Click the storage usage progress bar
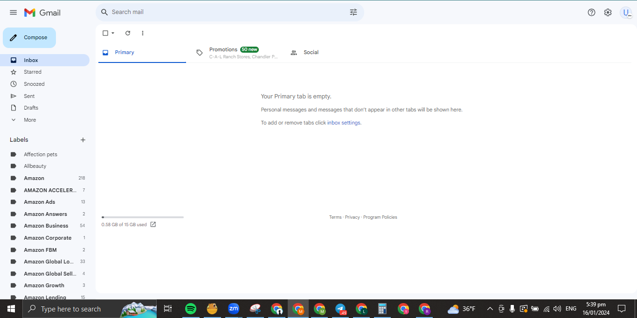The image size is (637, 318). pos(143,217)
